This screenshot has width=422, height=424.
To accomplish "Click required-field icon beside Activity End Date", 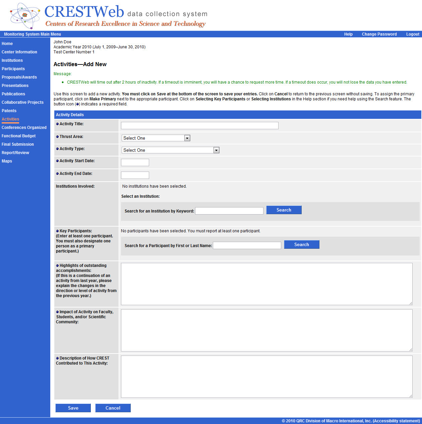I will 57,174.
